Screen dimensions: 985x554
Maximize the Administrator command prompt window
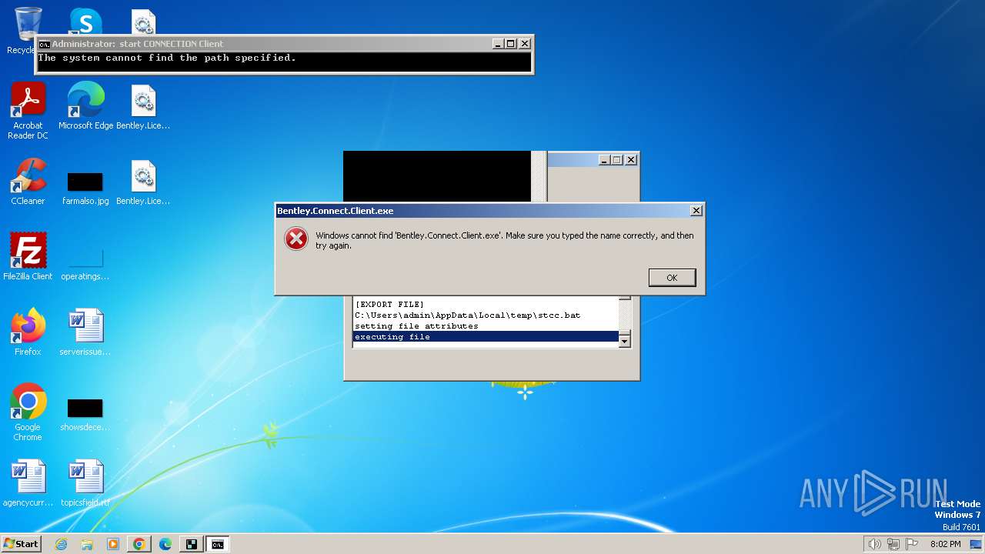pyautogui.click(x=511, y=44)
